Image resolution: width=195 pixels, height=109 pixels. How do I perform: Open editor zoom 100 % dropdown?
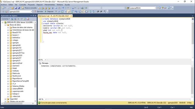click(x=45, y=60)
